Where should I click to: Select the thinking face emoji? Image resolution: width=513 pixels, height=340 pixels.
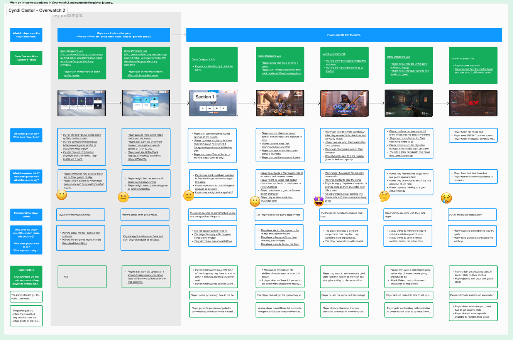[x=384, y=196]
